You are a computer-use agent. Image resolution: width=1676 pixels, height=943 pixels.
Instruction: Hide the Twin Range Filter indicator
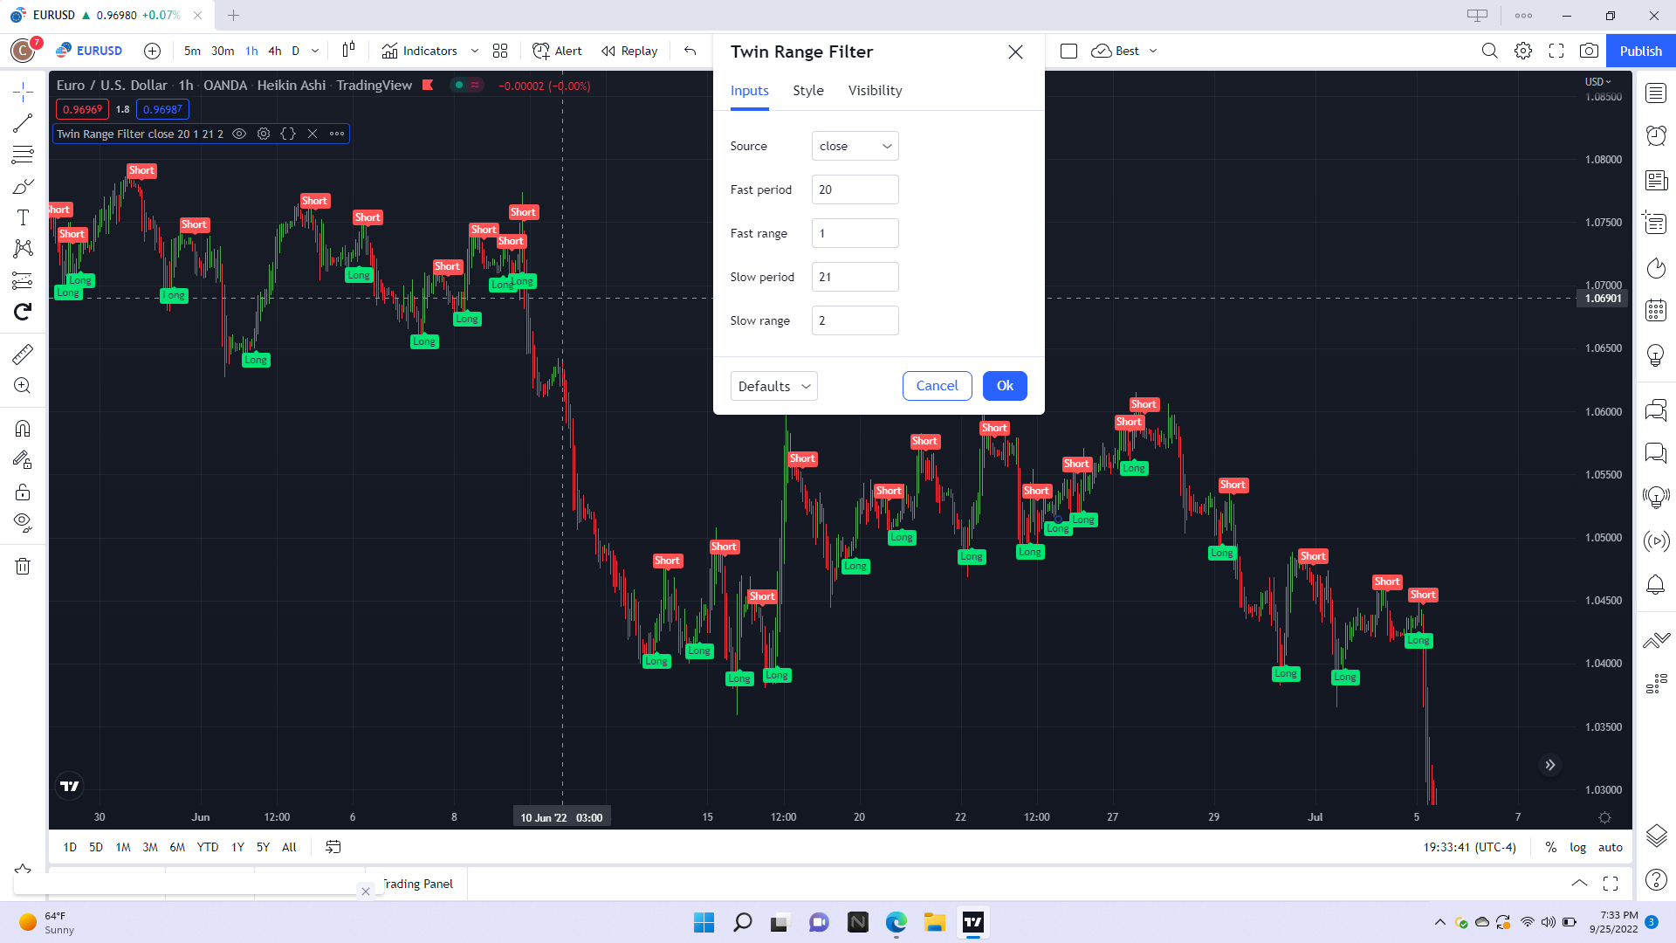(239, 134)
